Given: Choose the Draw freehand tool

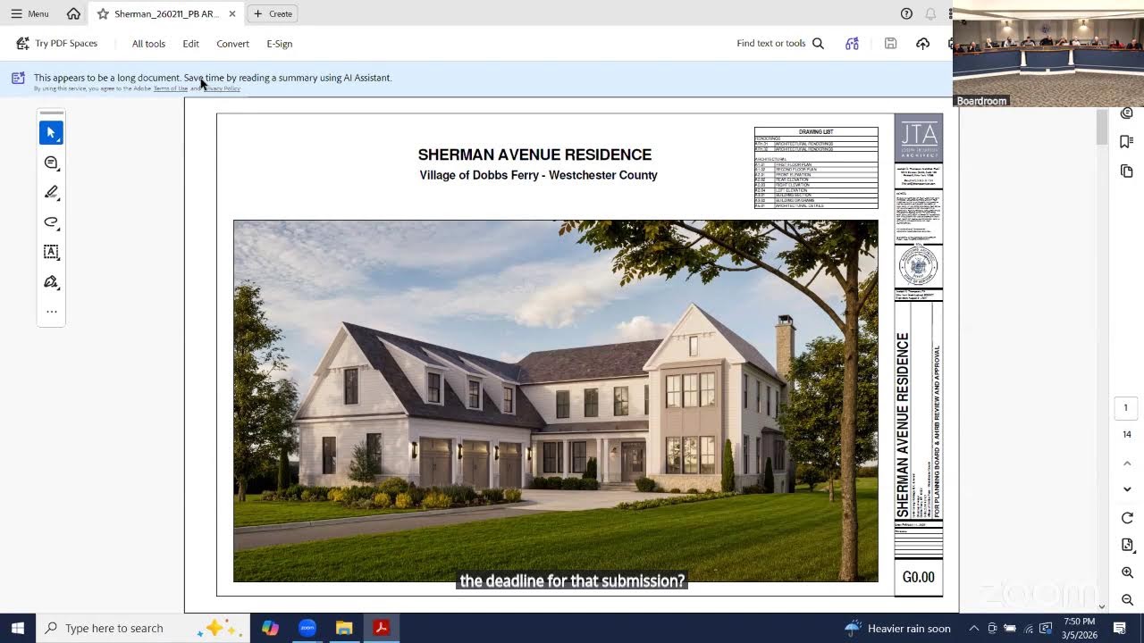Looking at the screenshot, I should click(x=51, y=222).
